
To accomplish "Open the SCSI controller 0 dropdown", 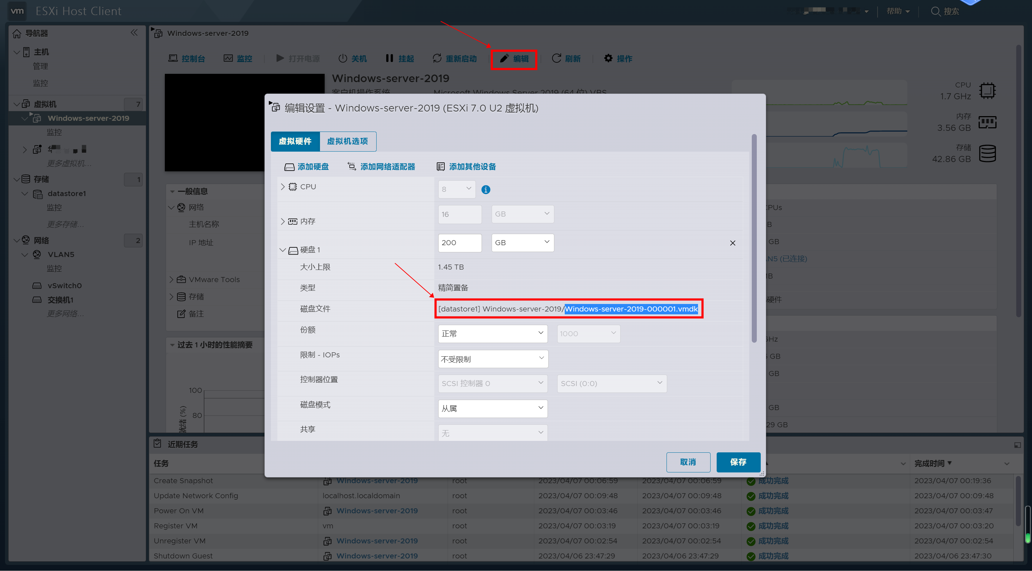I will coord(493,384).
